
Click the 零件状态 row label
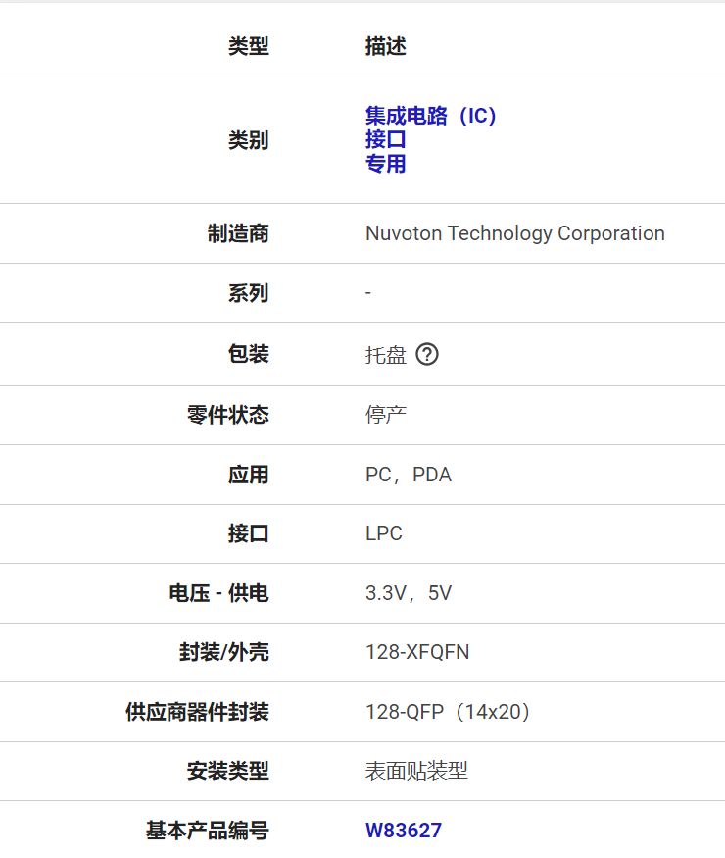pyautogui.click(x=227, y=415)
